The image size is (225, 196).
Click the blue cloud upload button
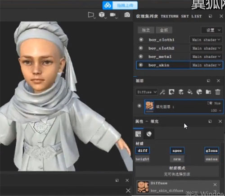pos(120,5)
